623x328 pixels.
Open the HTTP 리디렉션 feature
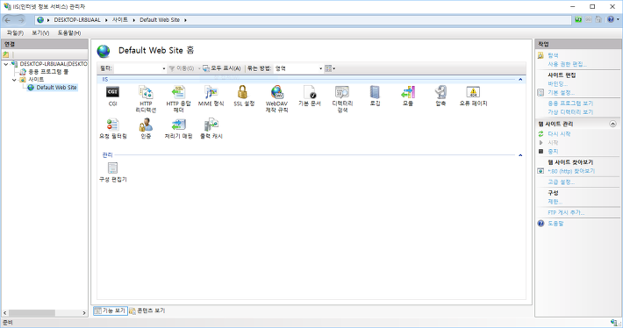146,99
